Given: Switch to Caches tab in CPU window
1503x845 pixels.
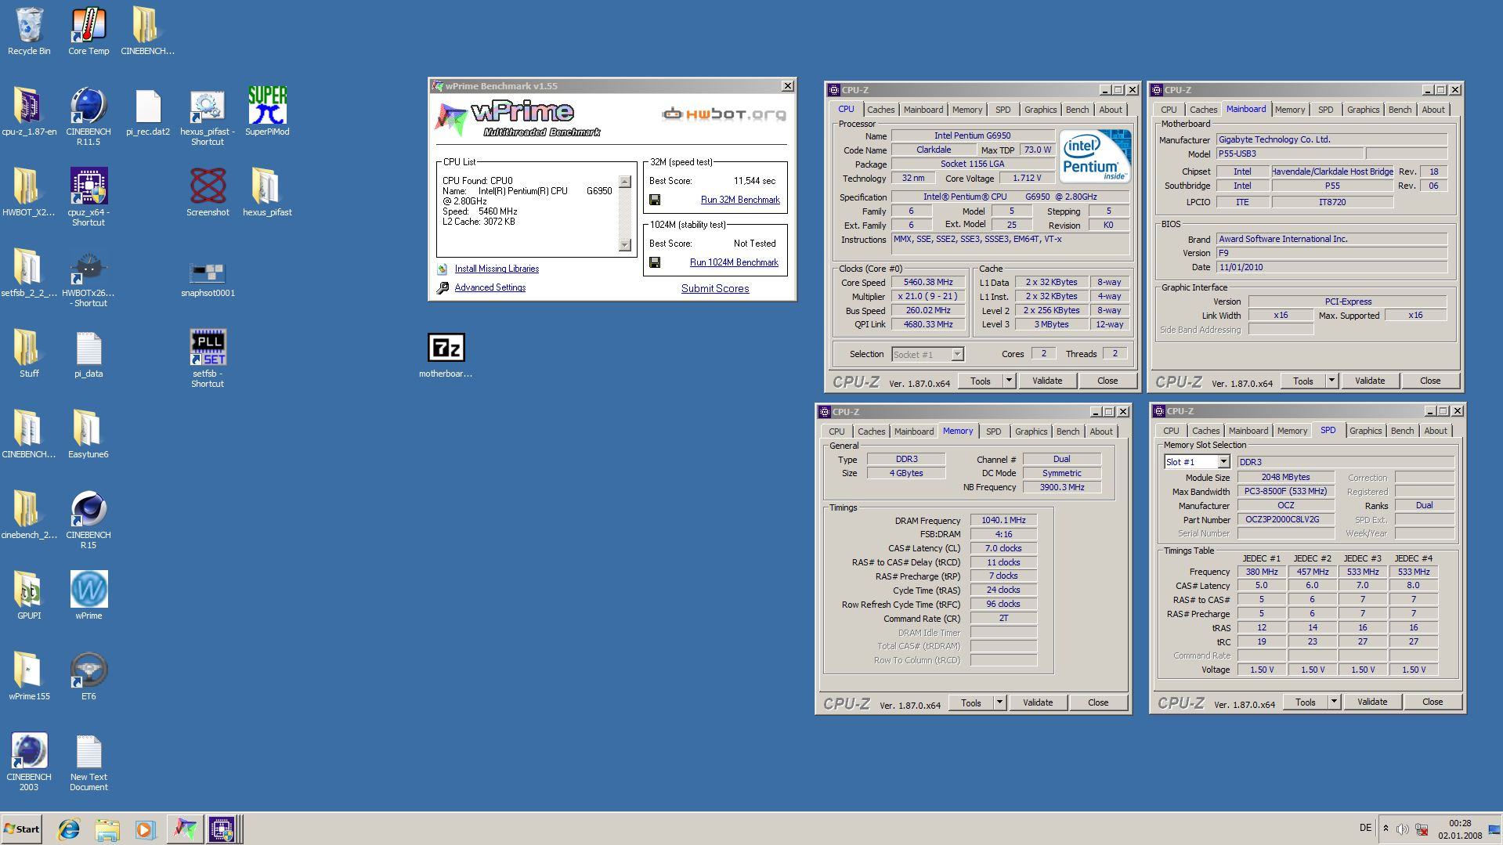Looking at the screenshot, I should [880, 110].
